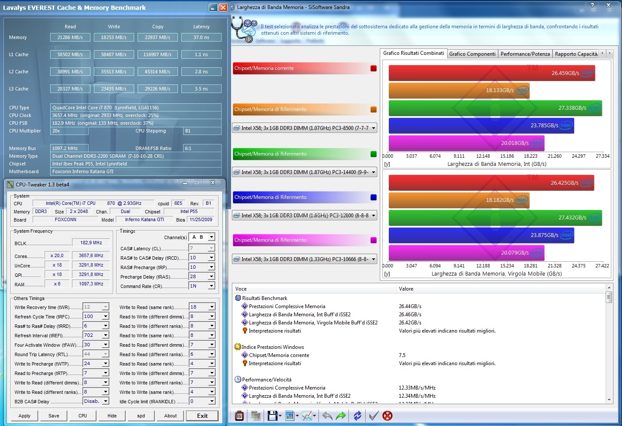Open the Write to Read (same rank) 18 dropdown
622x426 pixels.
pos(212,307)
